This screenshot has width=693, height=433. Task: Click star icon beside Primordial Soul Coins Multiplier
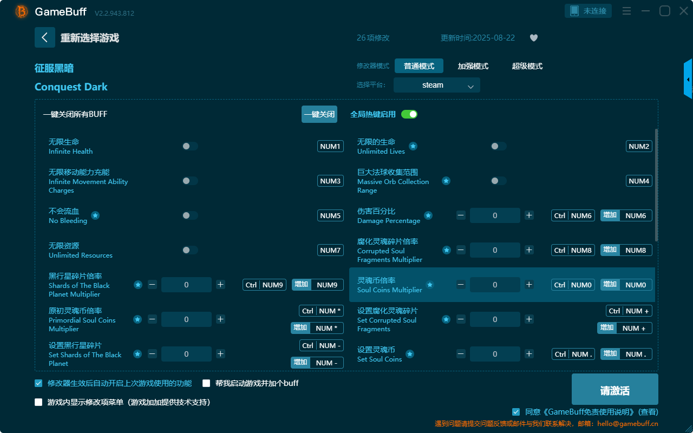coord(138,319)
